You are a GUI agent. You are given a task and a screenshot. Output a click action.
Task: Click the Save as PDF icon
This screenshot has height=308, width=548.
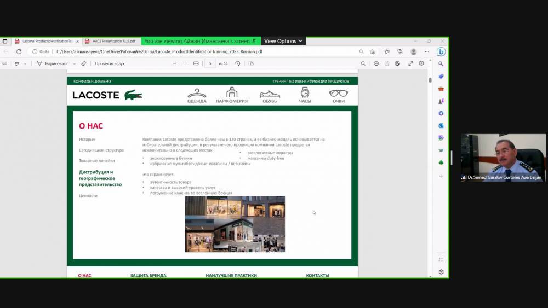pyautogui.click(x=397, y=63)
